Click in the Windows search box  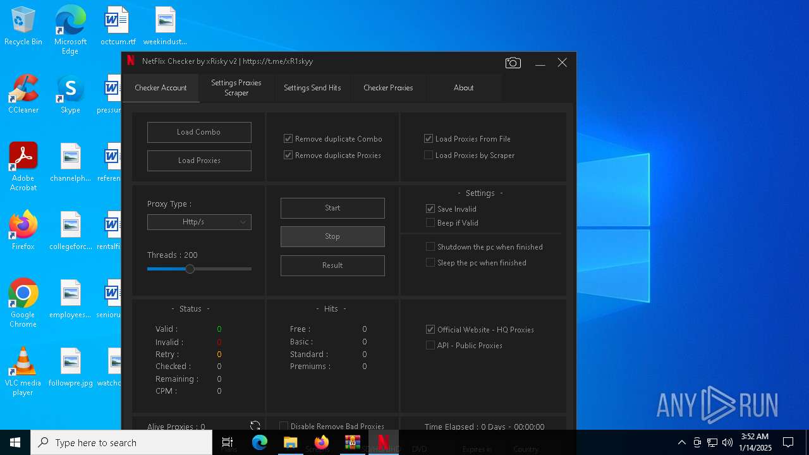pyautogui.click(x=121, y=442)
